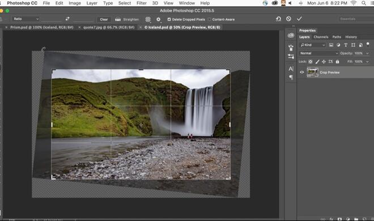Open the Wi-Fi status menu
Screen dimensions: 374x221
354,3
